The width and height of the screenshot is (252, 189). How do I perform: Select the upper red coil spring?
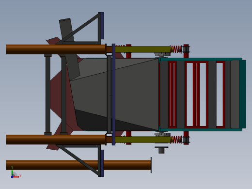[176, 49]
